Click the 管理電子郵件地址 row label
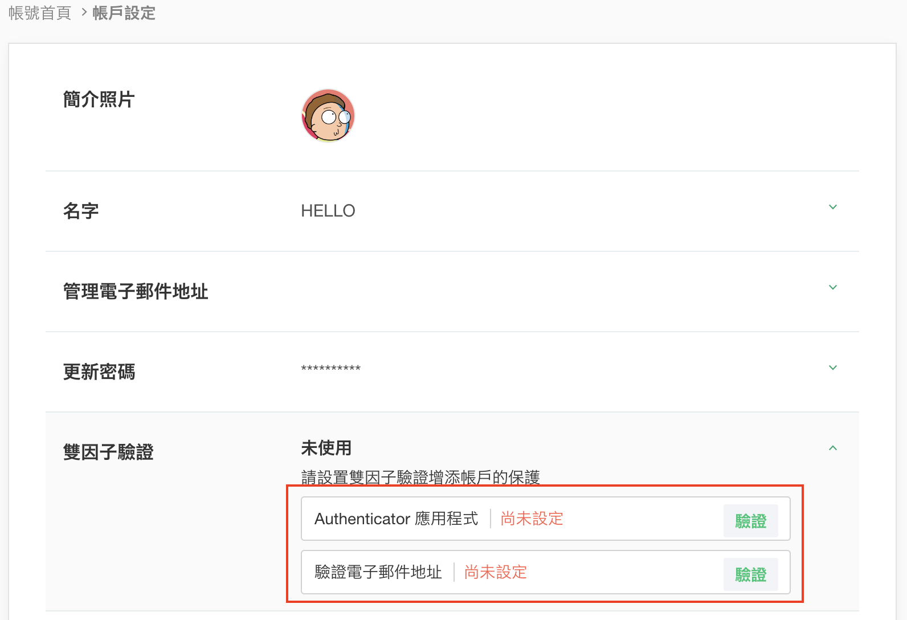This screenshot has height=620, width=907. (x=136, y=292)
